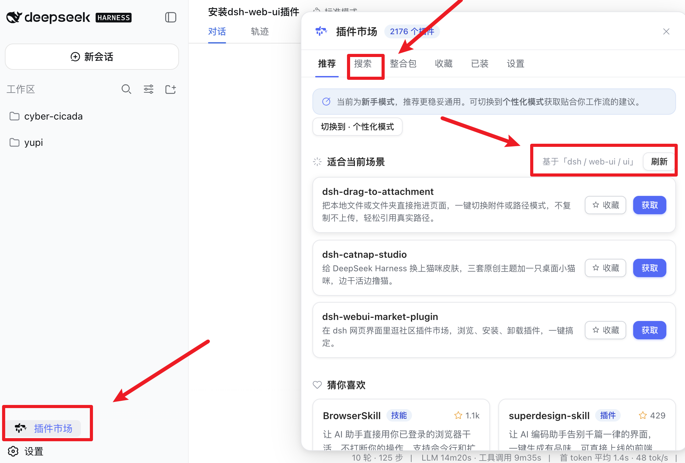Viewport: 685px width, 463px height.
Task: Click the star rating 429 on superdesign-skill
Action: click(x=652, y=415)
